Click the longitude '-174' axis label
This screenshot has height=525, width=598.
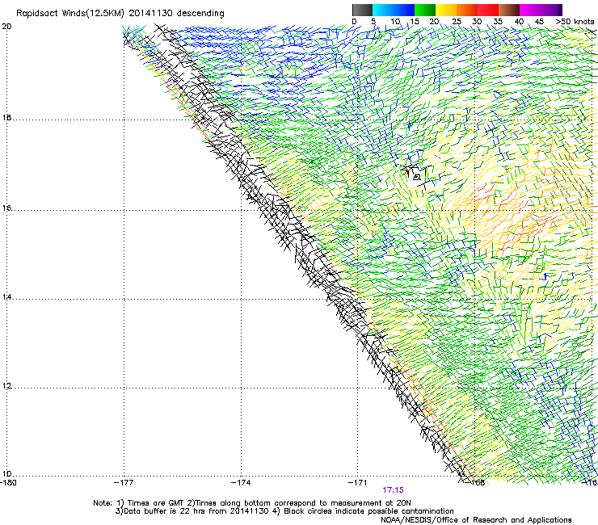point(241,483)
